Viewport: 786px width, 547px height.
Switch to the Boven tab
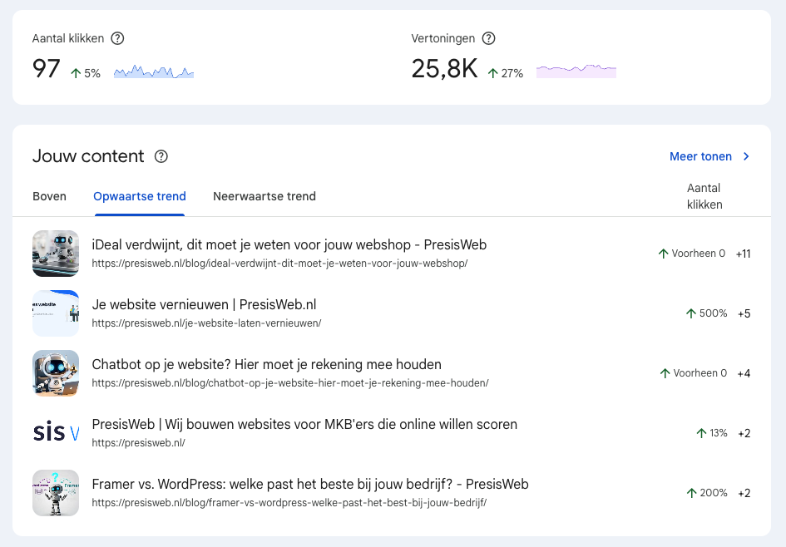[x=49, y=197]
